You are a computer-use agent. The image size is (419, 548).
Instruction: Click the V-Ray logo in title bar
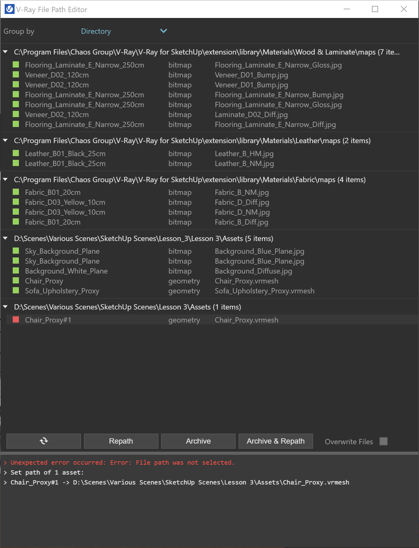point(10,9)
